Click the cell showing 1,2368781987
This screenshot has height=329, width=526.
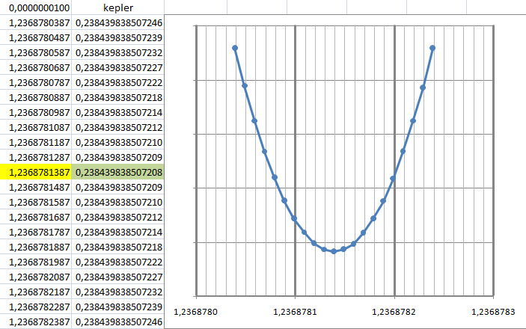(36, 262)
